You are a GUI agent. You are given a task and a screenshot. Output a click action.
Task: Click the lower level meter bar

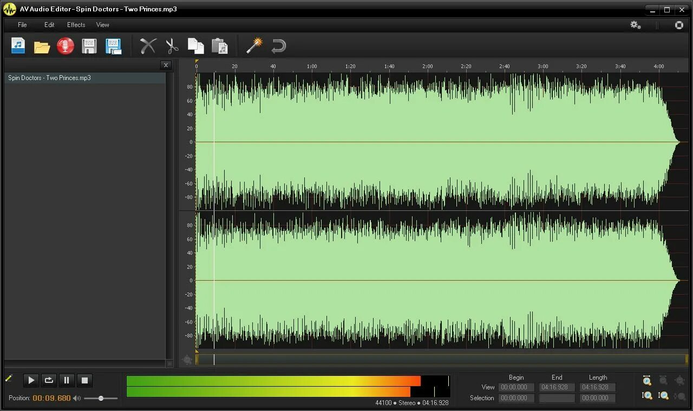287,392
